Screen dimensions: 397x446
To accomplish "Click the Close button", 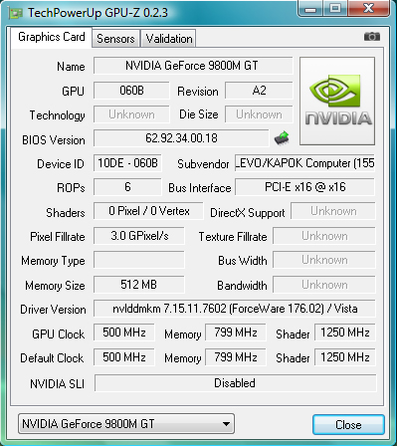I will [348, 424].
